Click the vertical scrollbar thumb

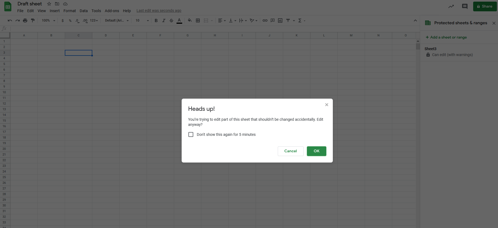point(418,47)
